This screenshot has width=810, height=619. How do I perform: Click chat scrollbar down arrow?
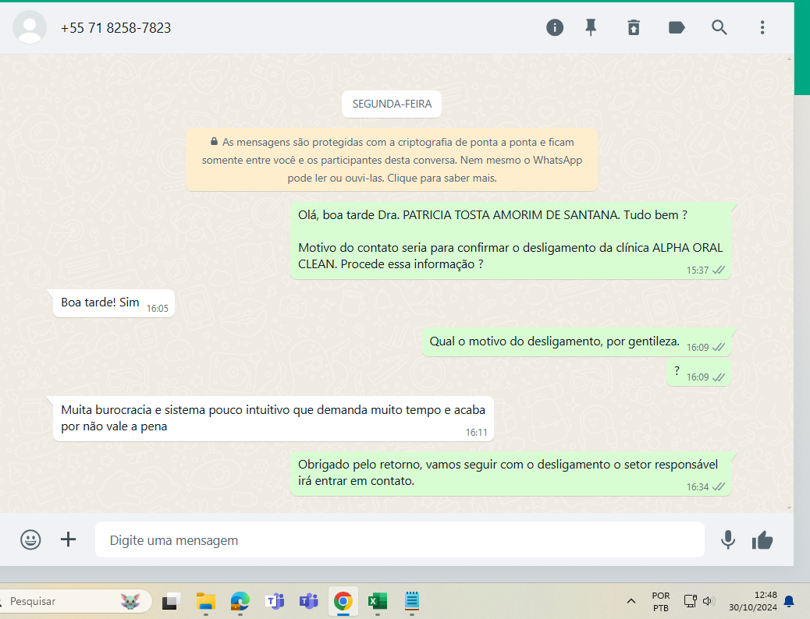point(789,508)
